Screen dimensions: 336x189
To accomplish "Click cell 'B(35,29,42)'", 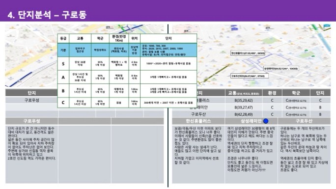I will point(244,100).
